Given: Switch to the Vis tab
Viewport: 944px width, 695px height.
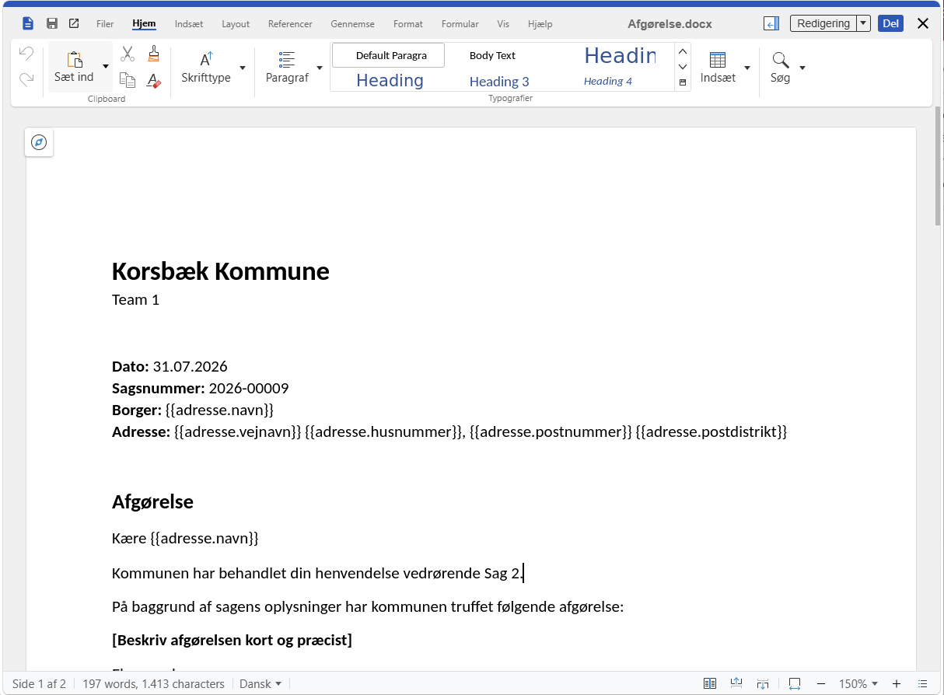Looking at the screenshot, I should pyautogui.click(x=503, y=24).
